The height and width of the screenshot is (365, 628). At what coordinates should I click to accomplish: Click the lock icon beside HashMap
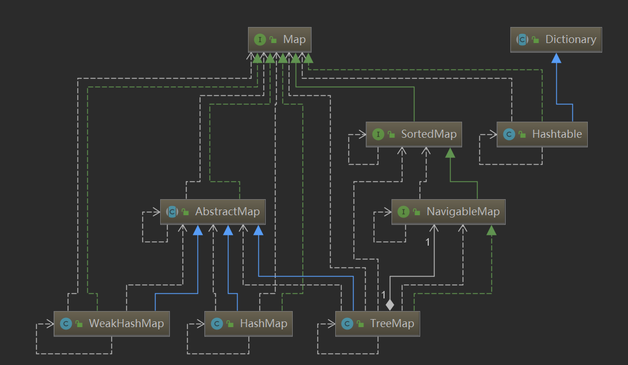click(x=230, y=324)
